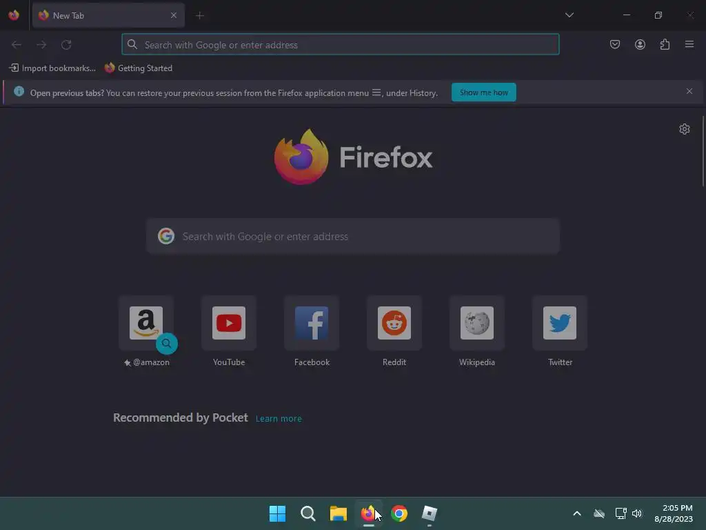Open Import bookmarks bookmark item
Image resolution: width=706 pixels, height=530 pixels.
click(x=52, y=68)
